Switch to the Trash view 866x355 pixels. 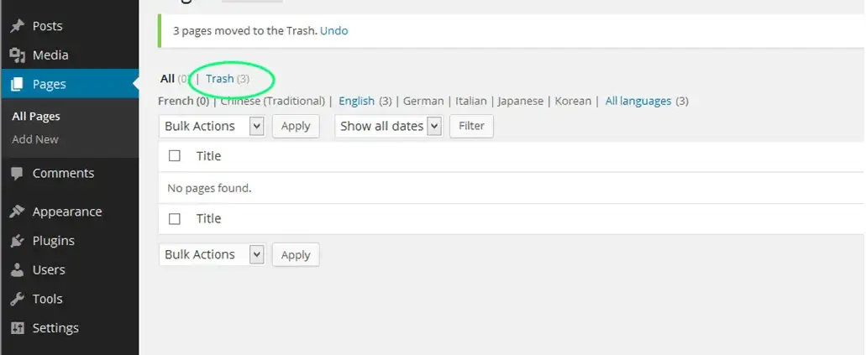[220, 79]
